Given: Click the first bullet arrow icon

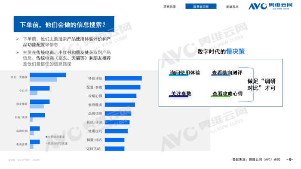Looking at the screenshot, I should (x=18, y=39).
